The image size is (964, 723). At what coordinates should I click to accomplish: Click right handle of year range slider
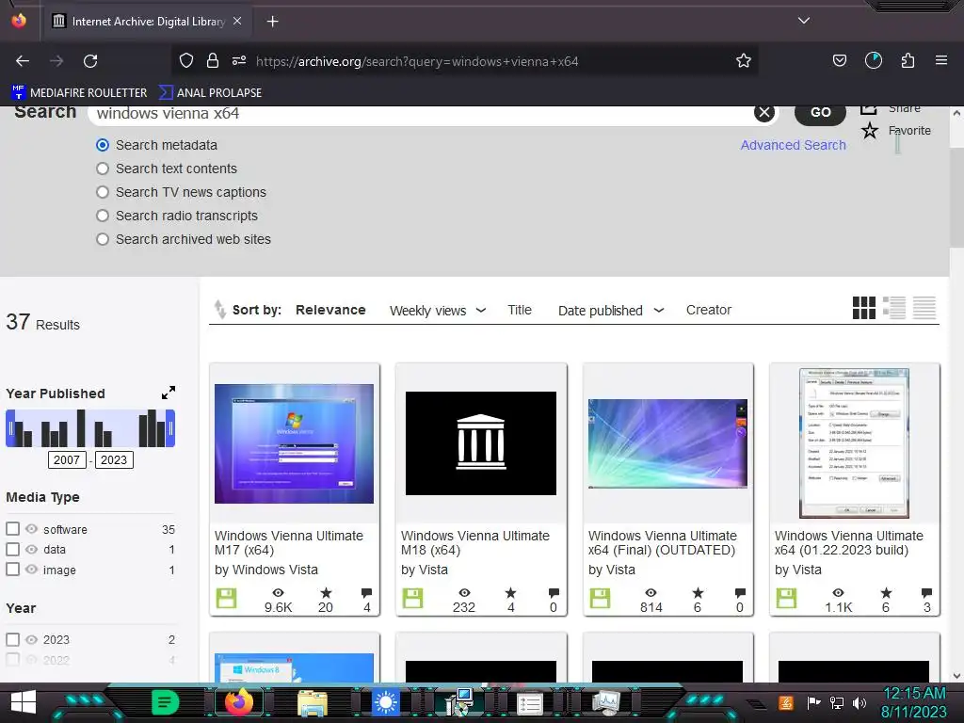171,428
